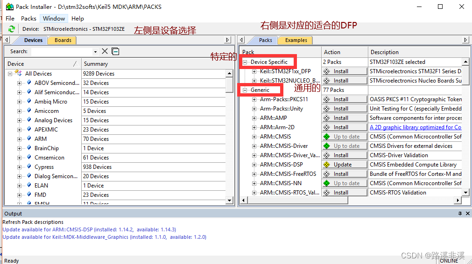472x264 pixels.
Task: Expand the ARM::CMSIS pack node
Action: click(x=254, y=137)
